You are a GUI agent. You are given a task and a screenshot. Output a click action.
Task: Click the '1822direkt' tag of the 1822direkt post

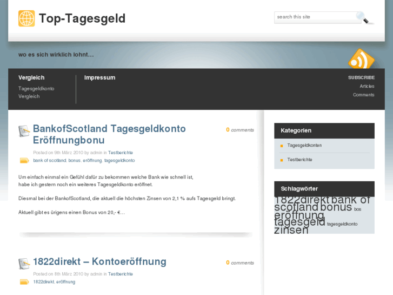pos(44,281)
